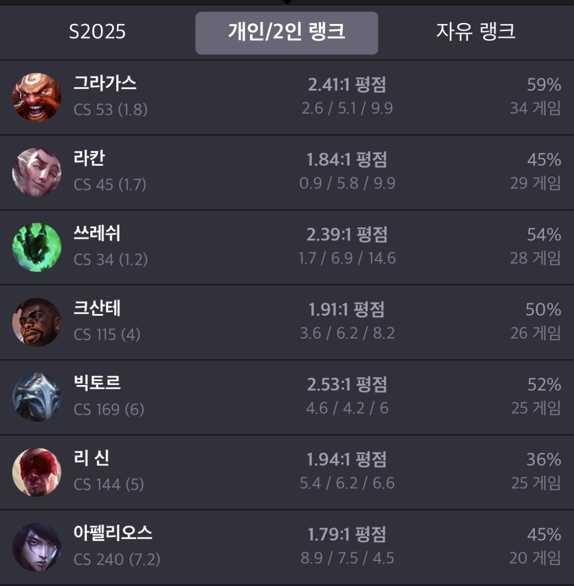This screenshot has width=574, height=586.
Task: Switch to the 자유 랭크 tab
Action: (x=475, y=32)
